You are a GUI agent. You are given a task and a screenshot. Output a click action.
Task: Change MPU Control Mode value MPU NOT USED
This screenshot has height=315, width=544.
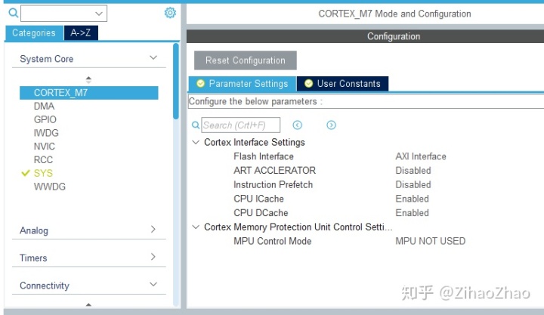pyautogui.click(x=431, y=241)
